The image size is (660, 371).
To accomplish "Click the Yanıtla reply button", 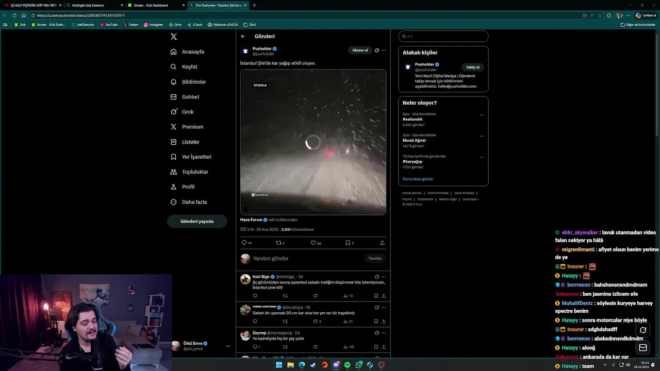I will tap(375, 259).
